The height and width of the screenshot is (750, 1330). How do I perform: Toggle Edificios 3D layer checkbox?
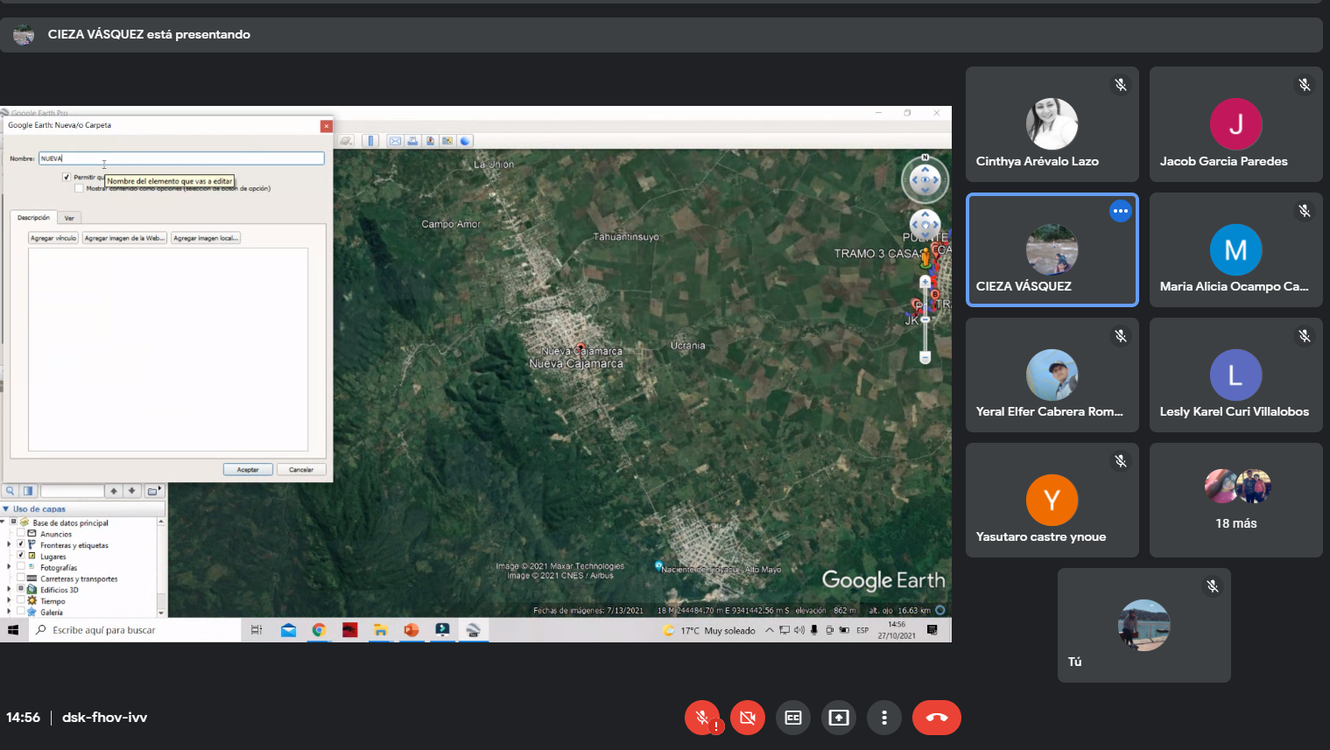(x=21, y=588)
